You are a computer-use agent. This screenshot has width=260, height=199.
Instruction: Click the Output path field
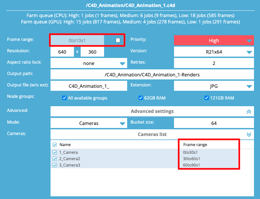(152, 74)
